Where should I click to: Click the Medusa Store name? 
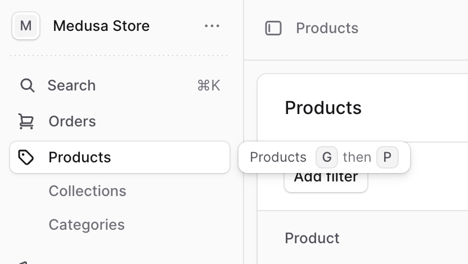(x=101, y=26)
